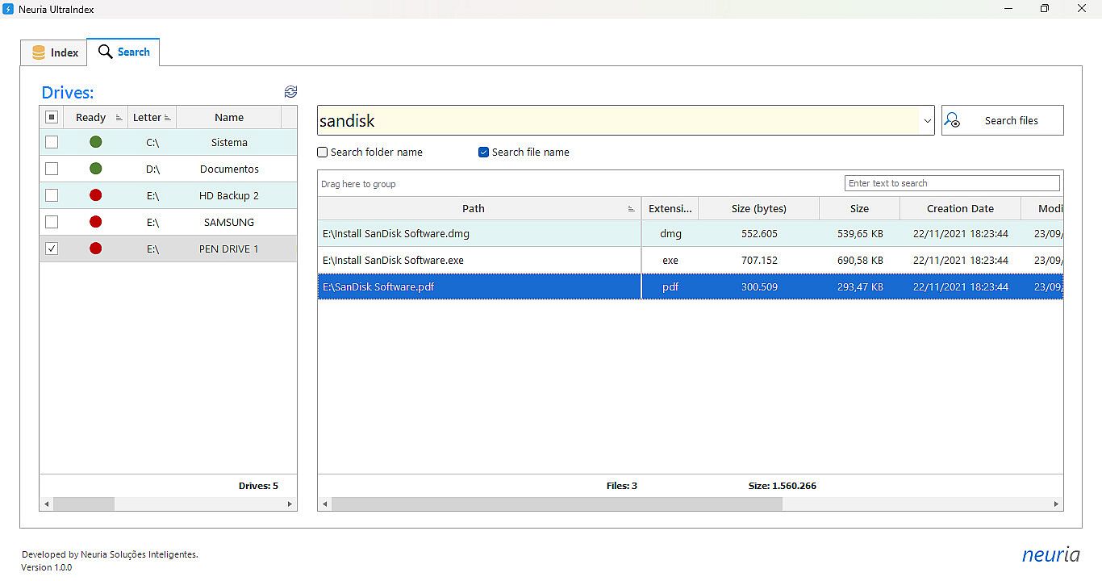Image resolution: width=1102 pixels, height=581 pixels.
Task: Click the results horizontal scrollbar thumb
Action: 557,504
